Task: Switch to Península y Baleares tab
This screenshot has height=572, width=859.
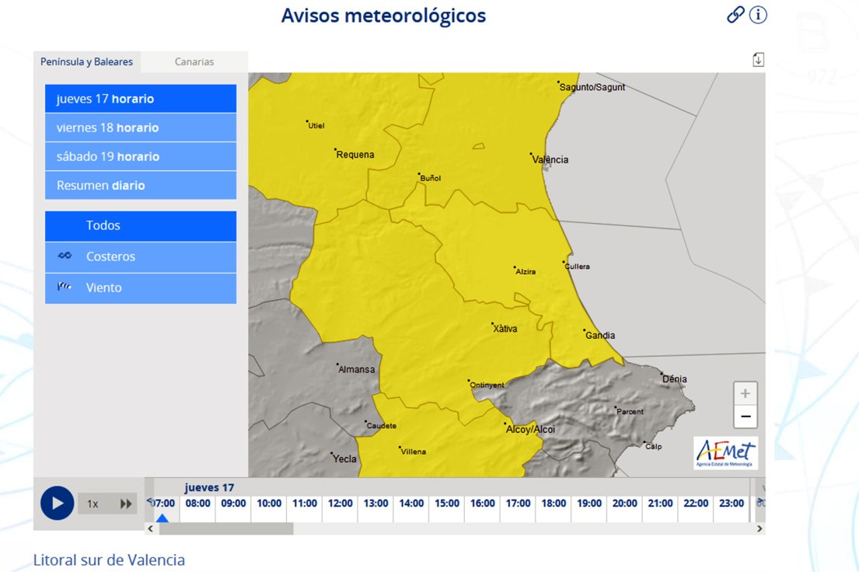Action: (x=86, y=62)
